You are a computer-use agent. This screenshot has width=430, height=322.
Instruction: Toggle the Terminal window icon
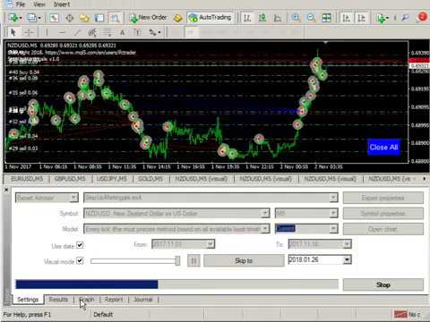point(99,18)
